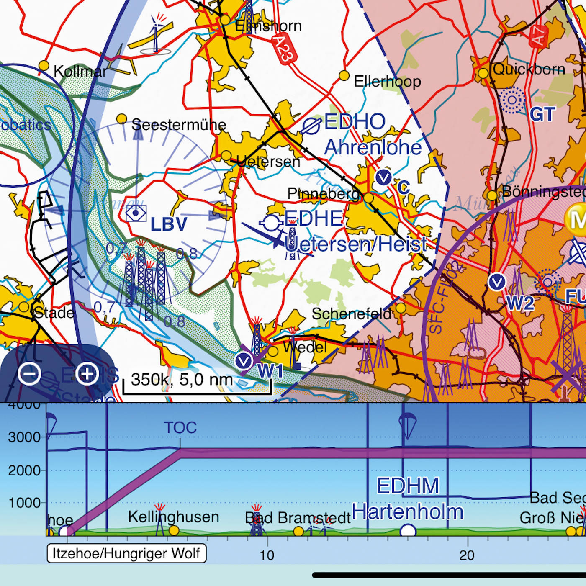Select the W1 reporting point icon
The height and width of the screenshot is (586, 586).
243,360
